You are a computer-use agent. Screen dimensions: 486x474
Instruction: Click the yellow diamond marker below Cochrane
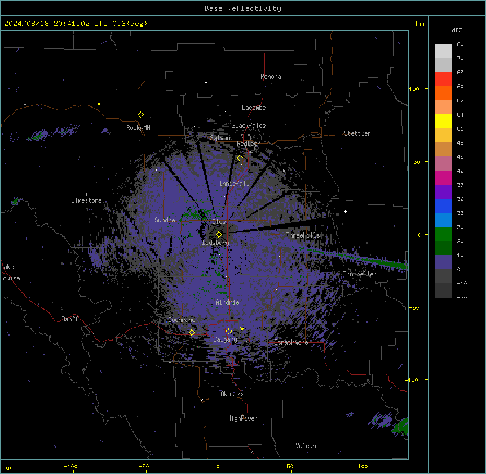(x=192, y=332)
